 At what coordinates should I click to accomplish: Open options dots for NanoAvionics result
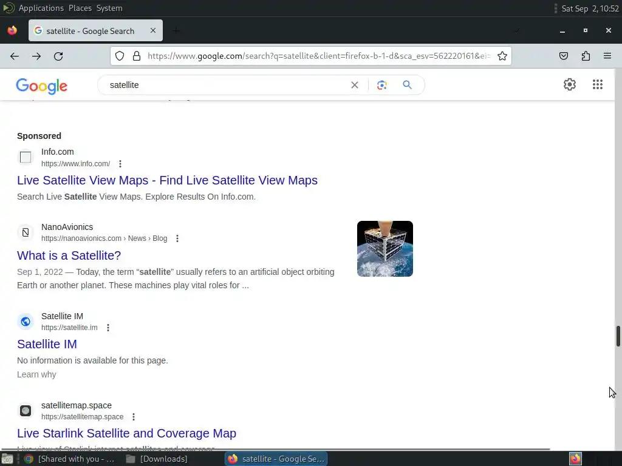pyautogui.click(x=177, y=238)
